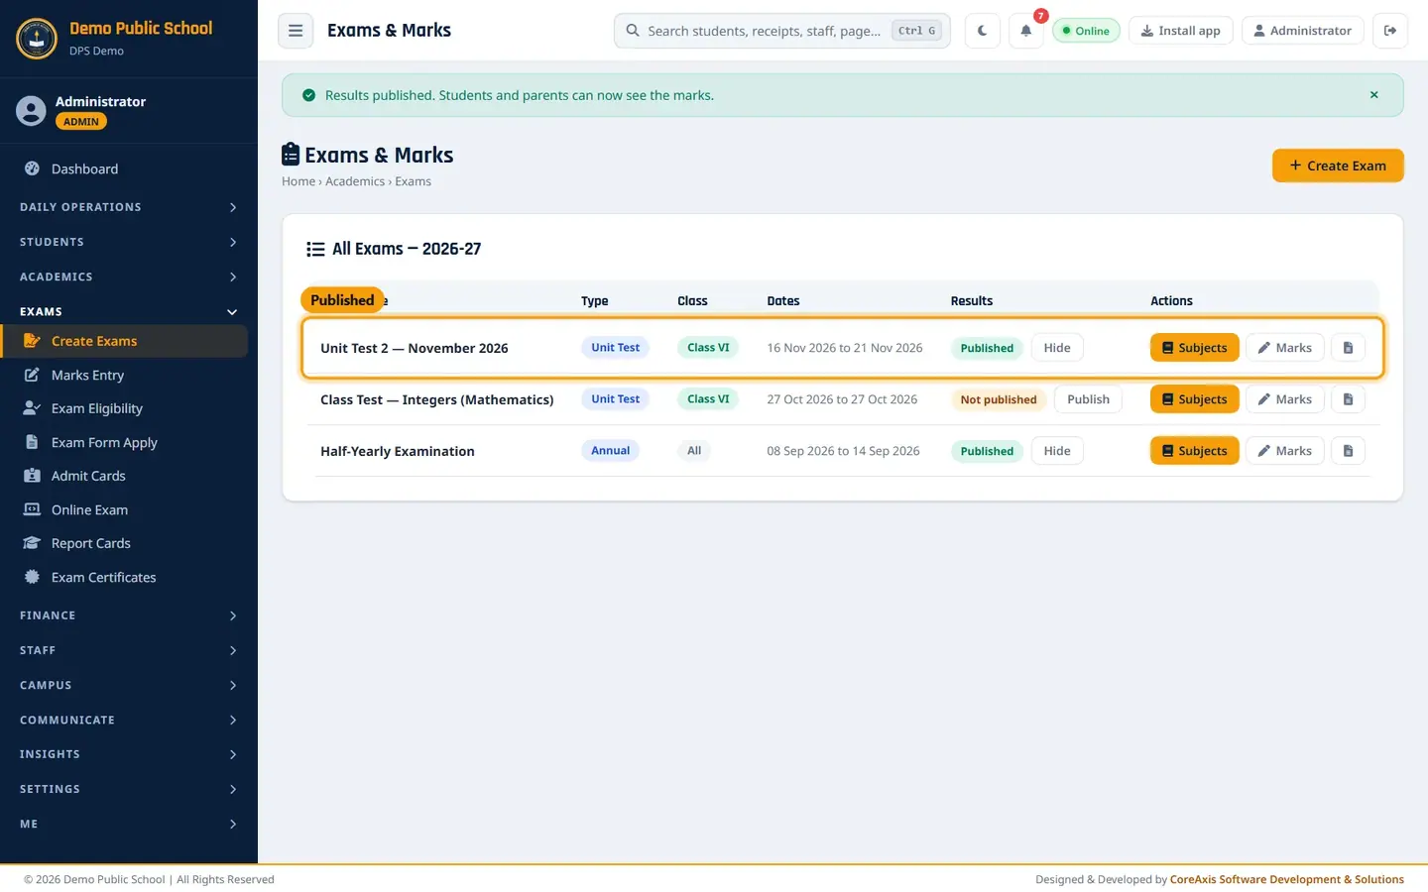Toggle the sidebar hamburger menu

coord(296,31)
